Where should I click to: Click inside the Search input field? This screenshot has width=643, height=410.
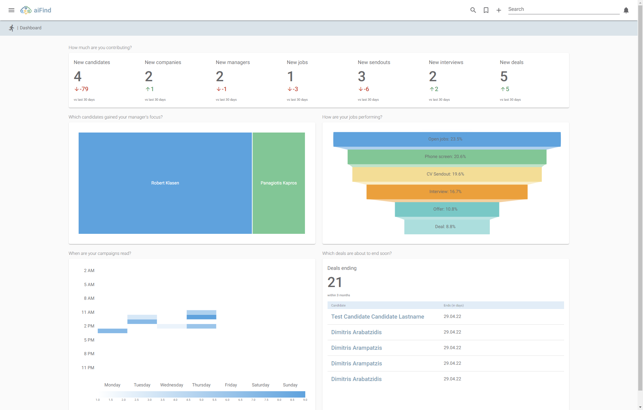click(563, 9)
